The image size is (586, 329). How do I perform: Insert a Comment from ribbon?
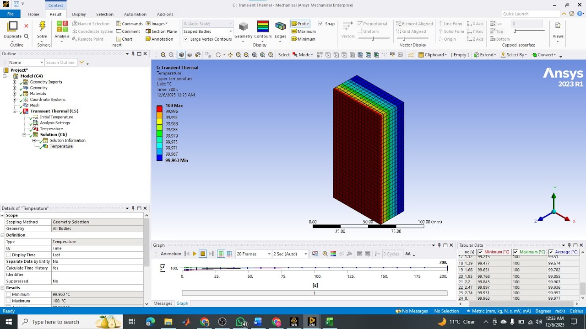[128, 32]
